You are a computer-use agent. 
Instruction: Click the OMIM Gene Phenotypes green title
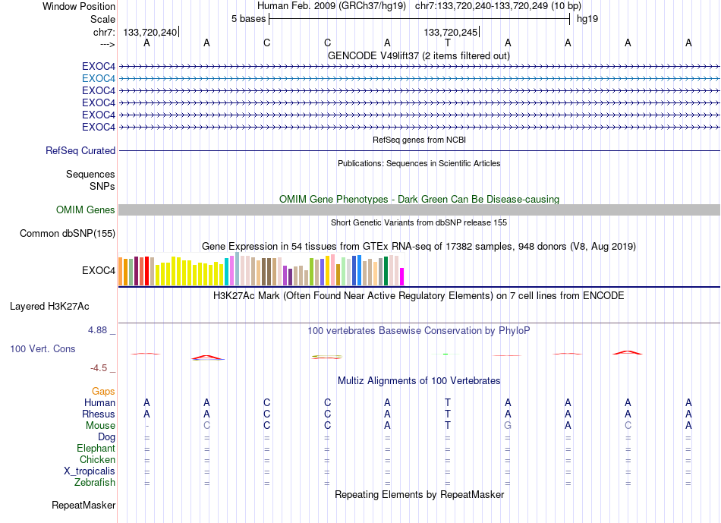(419, 199)
